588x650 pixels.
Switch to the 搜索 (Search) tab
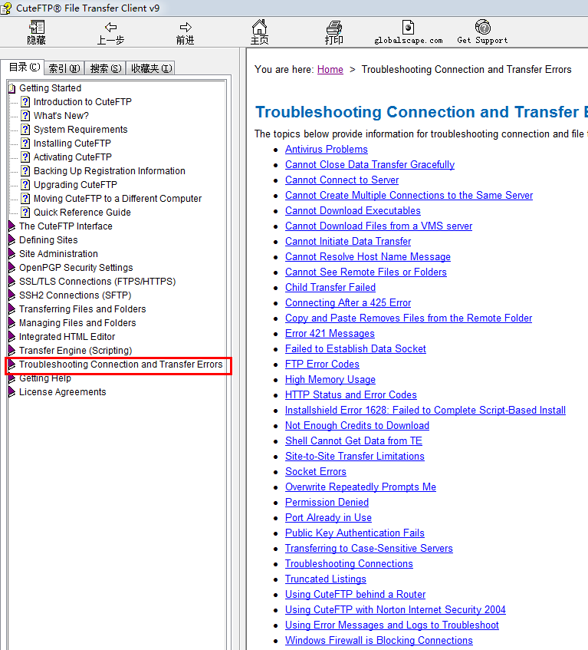tap(106, 68)
